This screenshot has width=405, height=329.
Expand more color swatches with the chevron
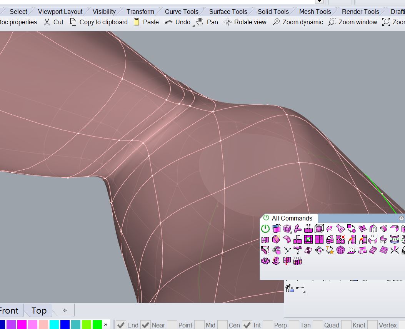coord(106,325)
